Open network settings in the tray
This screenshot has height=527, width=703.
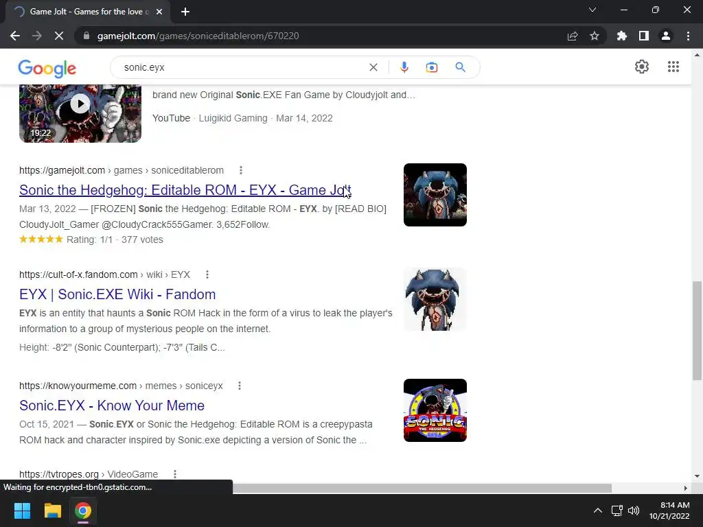(617, 511)
